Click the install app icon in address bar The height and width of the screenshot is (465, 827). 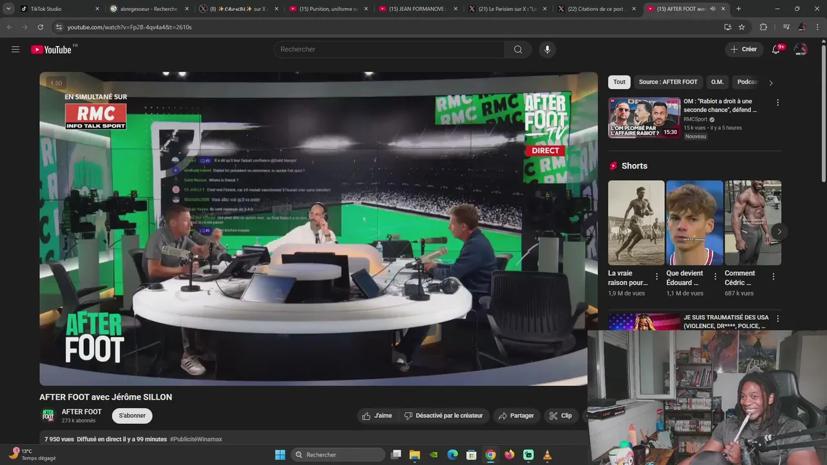point(728,27)
